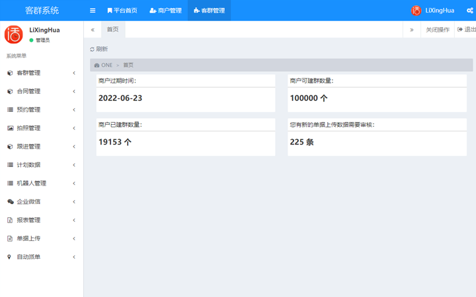
Task: Open 单据上传 in the sidebar
Action: point(41,239)
